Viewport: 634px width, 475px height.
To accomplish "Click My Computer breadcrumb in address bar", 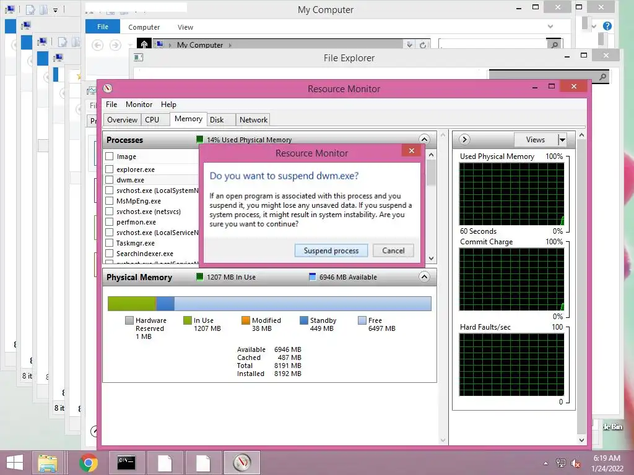I will [x=200, y=45].
